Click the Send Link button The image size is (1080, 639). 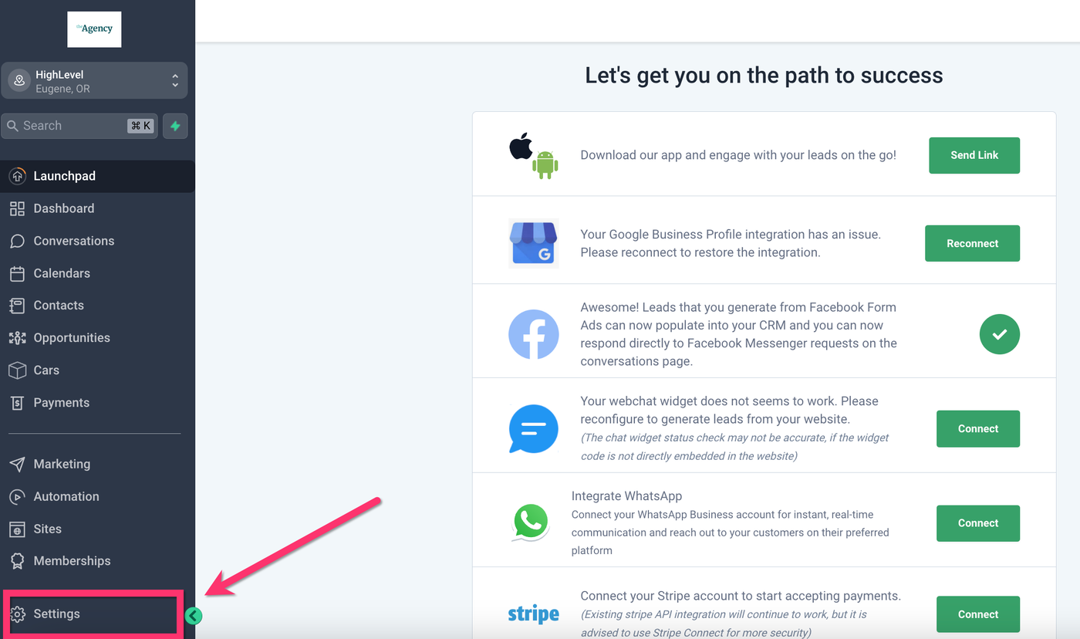click(x=974, y=155)
